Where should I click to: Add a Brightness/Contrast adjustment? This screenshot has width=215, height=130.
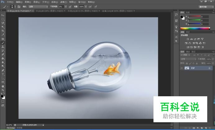click(x=188, y=39)
